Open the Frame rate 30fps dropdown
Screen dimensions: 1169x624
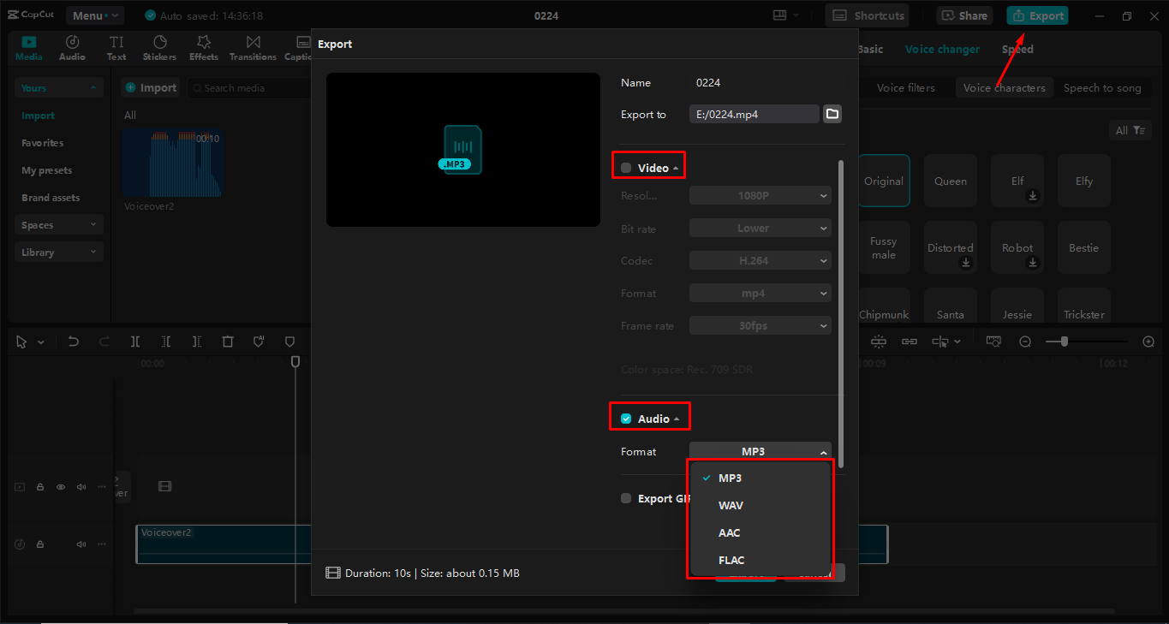tap(760, 326)
